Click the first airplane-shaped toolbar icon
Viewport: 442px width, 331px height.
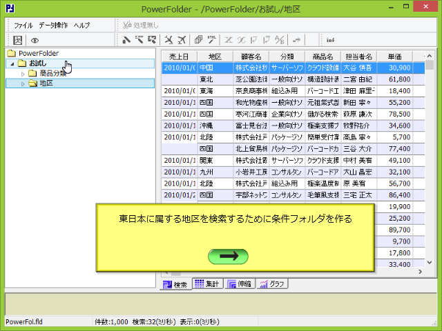coord(169,40)
